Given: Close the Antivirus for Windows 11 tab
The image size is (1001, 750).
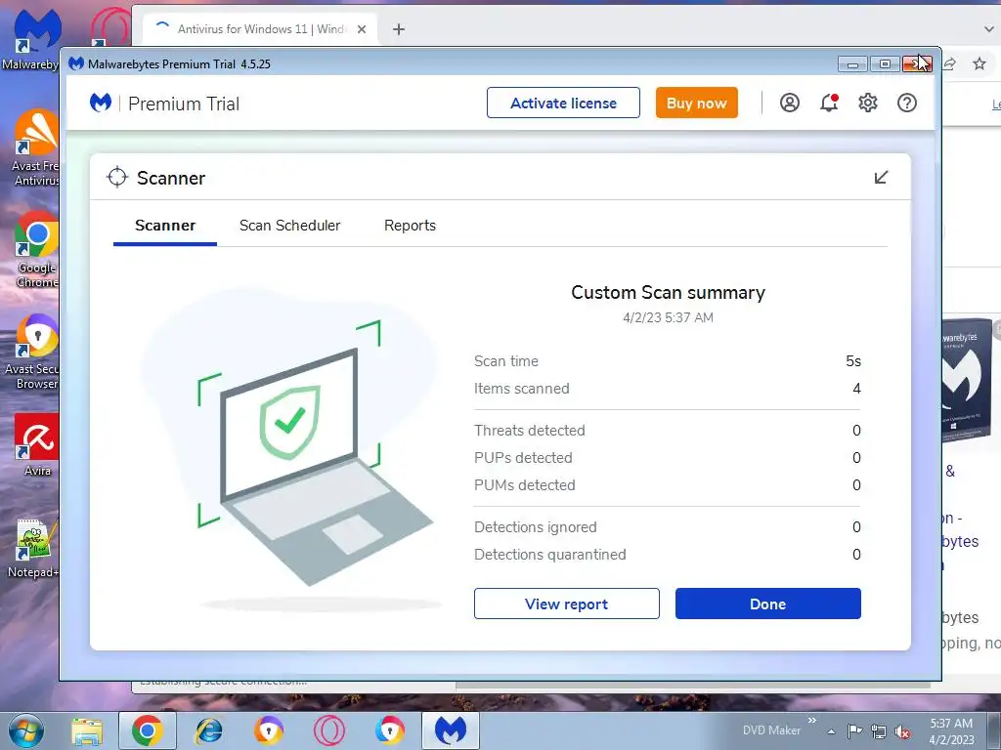Looking at the screenshot, I should (x=362, y=29).
